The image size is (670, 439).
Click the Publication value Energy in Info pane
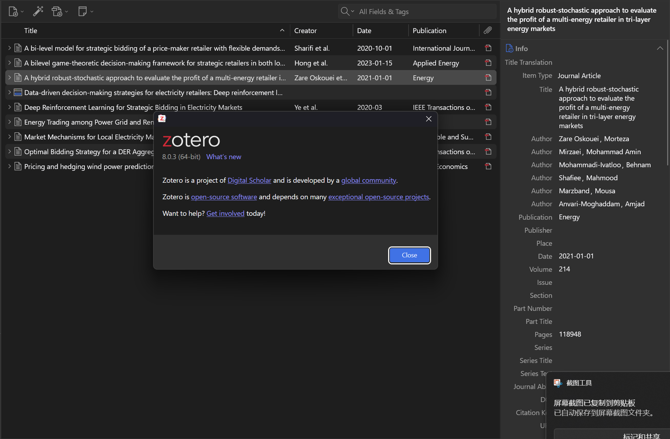click(x=569, y=217)
